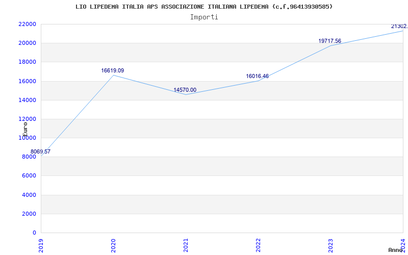Click the data label 19717.56
This screenshot has width=408, height=255.
point(329,41)
